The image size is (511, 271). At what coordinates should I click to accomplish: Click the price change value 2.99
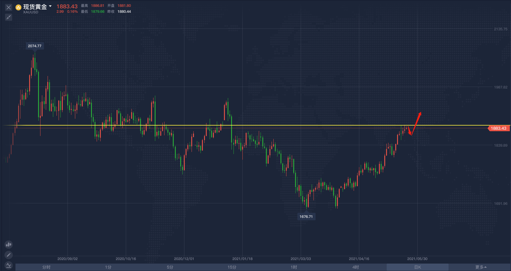60,12
